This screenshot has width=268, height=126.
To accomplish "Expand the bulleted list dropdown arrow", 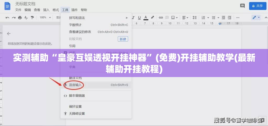I will pyautogui.click(x=218, y=17).
